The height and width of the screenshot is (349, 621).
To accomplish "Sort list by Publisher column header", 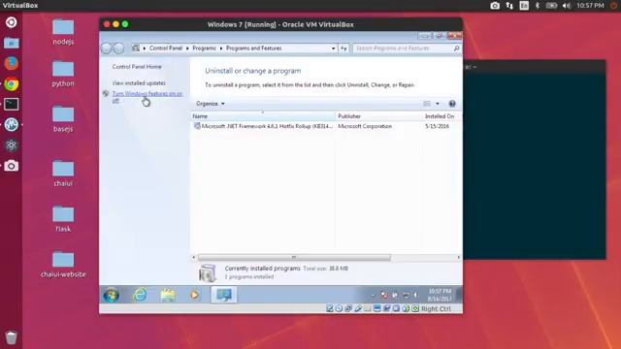I will [x=379, y=116].
